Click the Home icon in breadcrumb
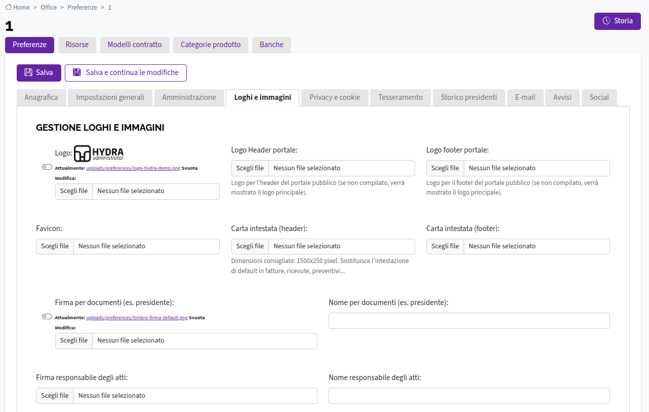Viewport: 649px width, 412px height. click(9, 7)
